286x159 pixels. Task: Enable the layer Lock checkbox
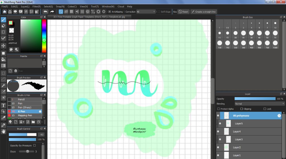point(265,109)
